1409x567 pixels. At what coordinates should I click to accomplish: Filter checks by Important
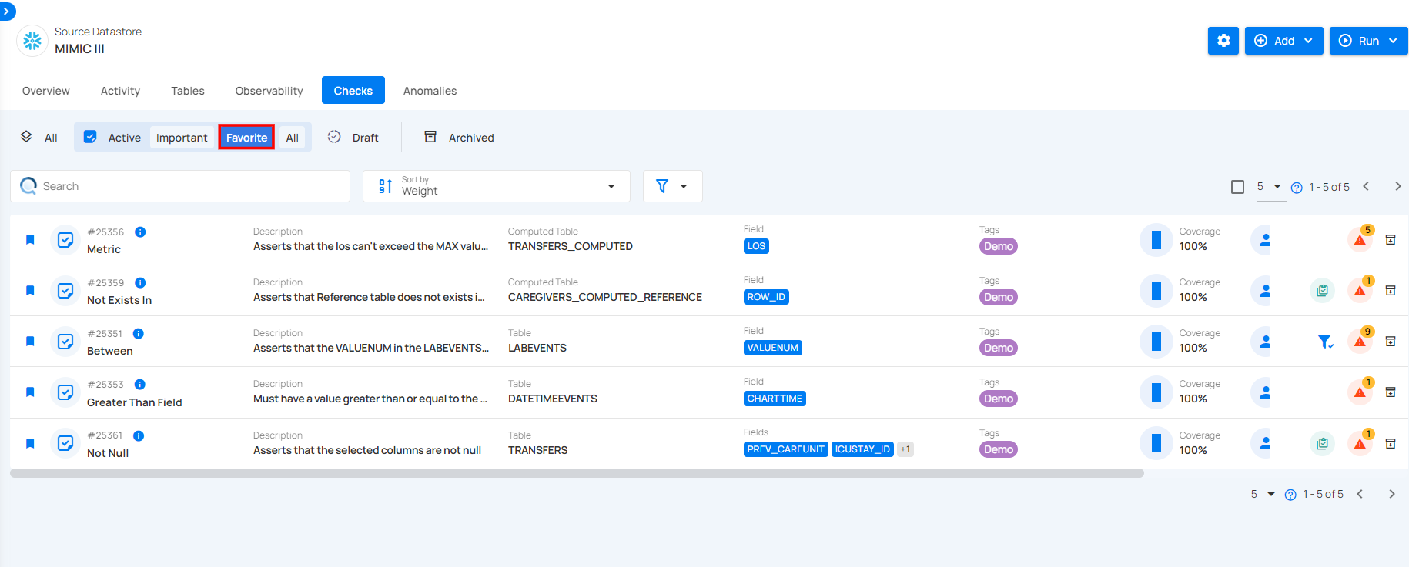pos(182,138)
